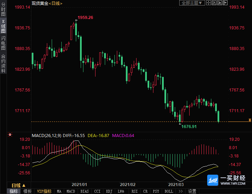
Task: Click the <日线> period label in title
Action: [56, 3]
